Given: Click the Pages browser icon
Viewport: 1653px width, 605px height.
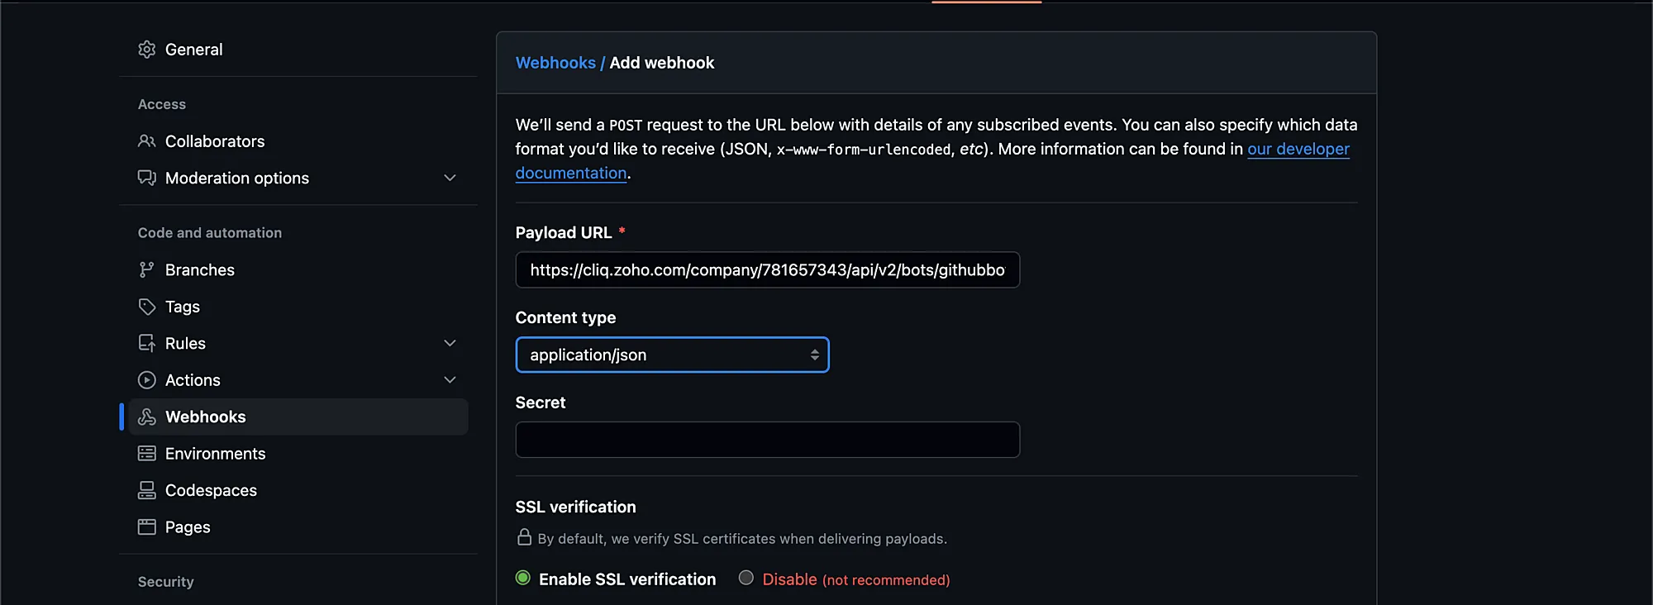Looking at the screenshot, I should [147, 527].
